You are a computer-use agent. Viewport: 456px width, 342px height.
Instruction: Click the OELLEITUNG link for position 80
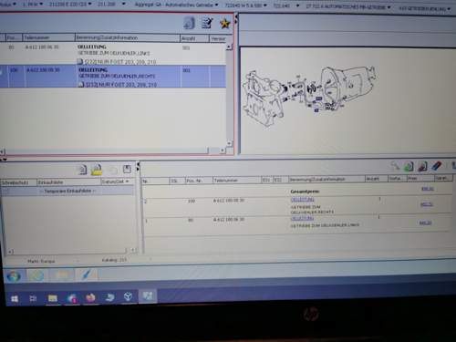(x=302, y=219)
